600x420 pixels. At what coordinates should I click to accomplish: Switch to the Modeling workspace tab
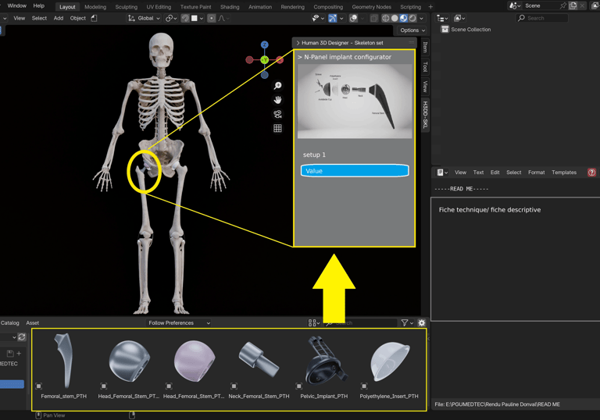[95, 7]
